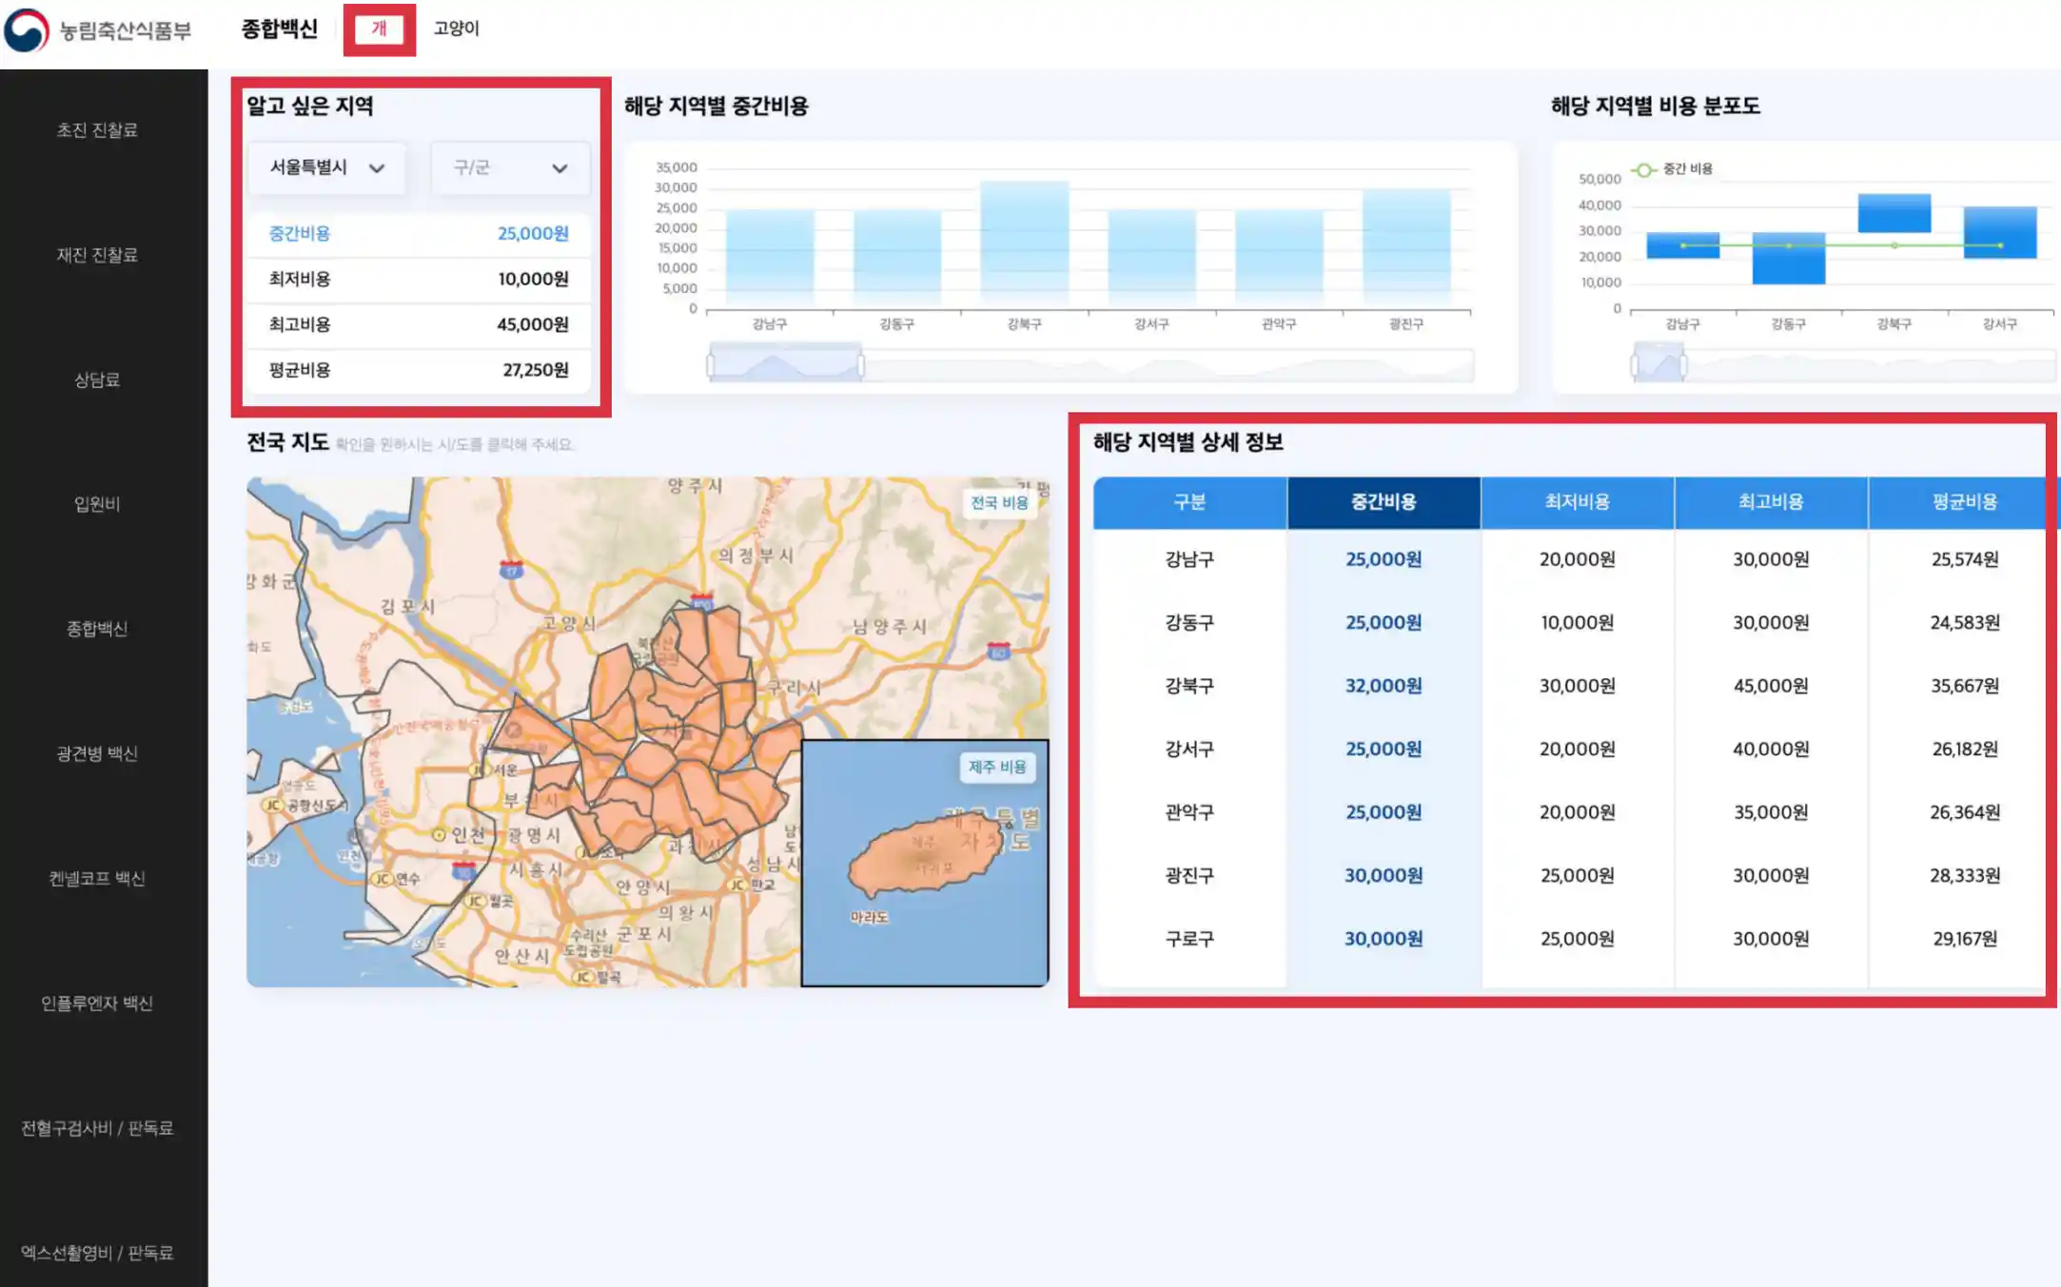
Task: Click the 평균비용 27,250원 summary row
Action: [419, 370]
